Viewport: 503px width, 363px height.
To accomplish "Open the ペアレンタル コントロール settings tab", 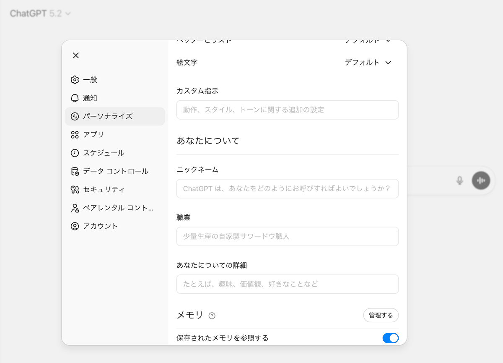I will coord(115,208).
